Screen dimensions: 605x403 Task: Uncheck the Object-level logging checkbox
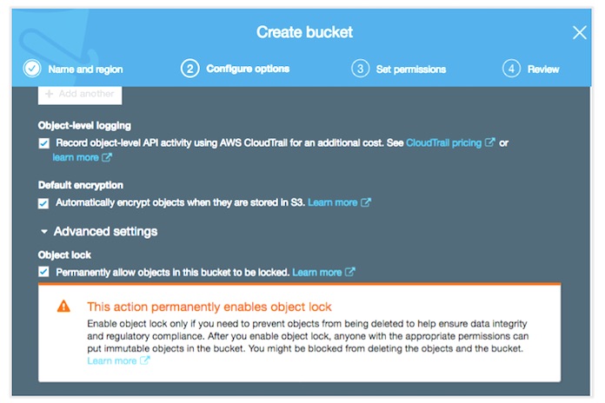point(44,143)
